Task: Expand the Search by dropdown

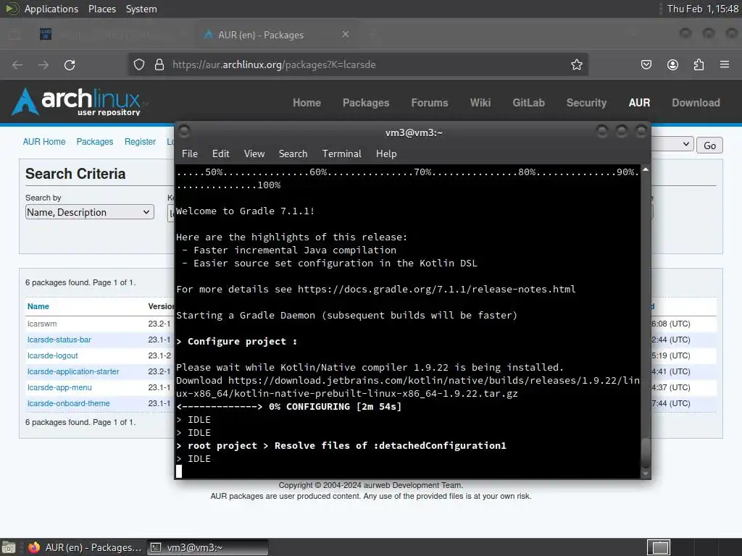Action: tap(89, 212)
